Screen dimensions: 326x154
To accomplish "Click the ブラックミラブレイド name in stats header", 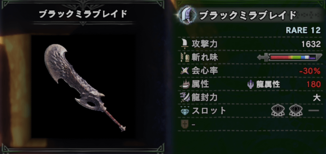I will coord(247,15).
